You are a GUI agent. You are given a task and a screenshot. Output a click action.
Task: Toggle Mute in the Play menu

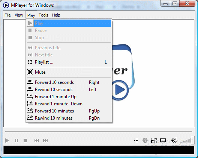click(69, 72)
